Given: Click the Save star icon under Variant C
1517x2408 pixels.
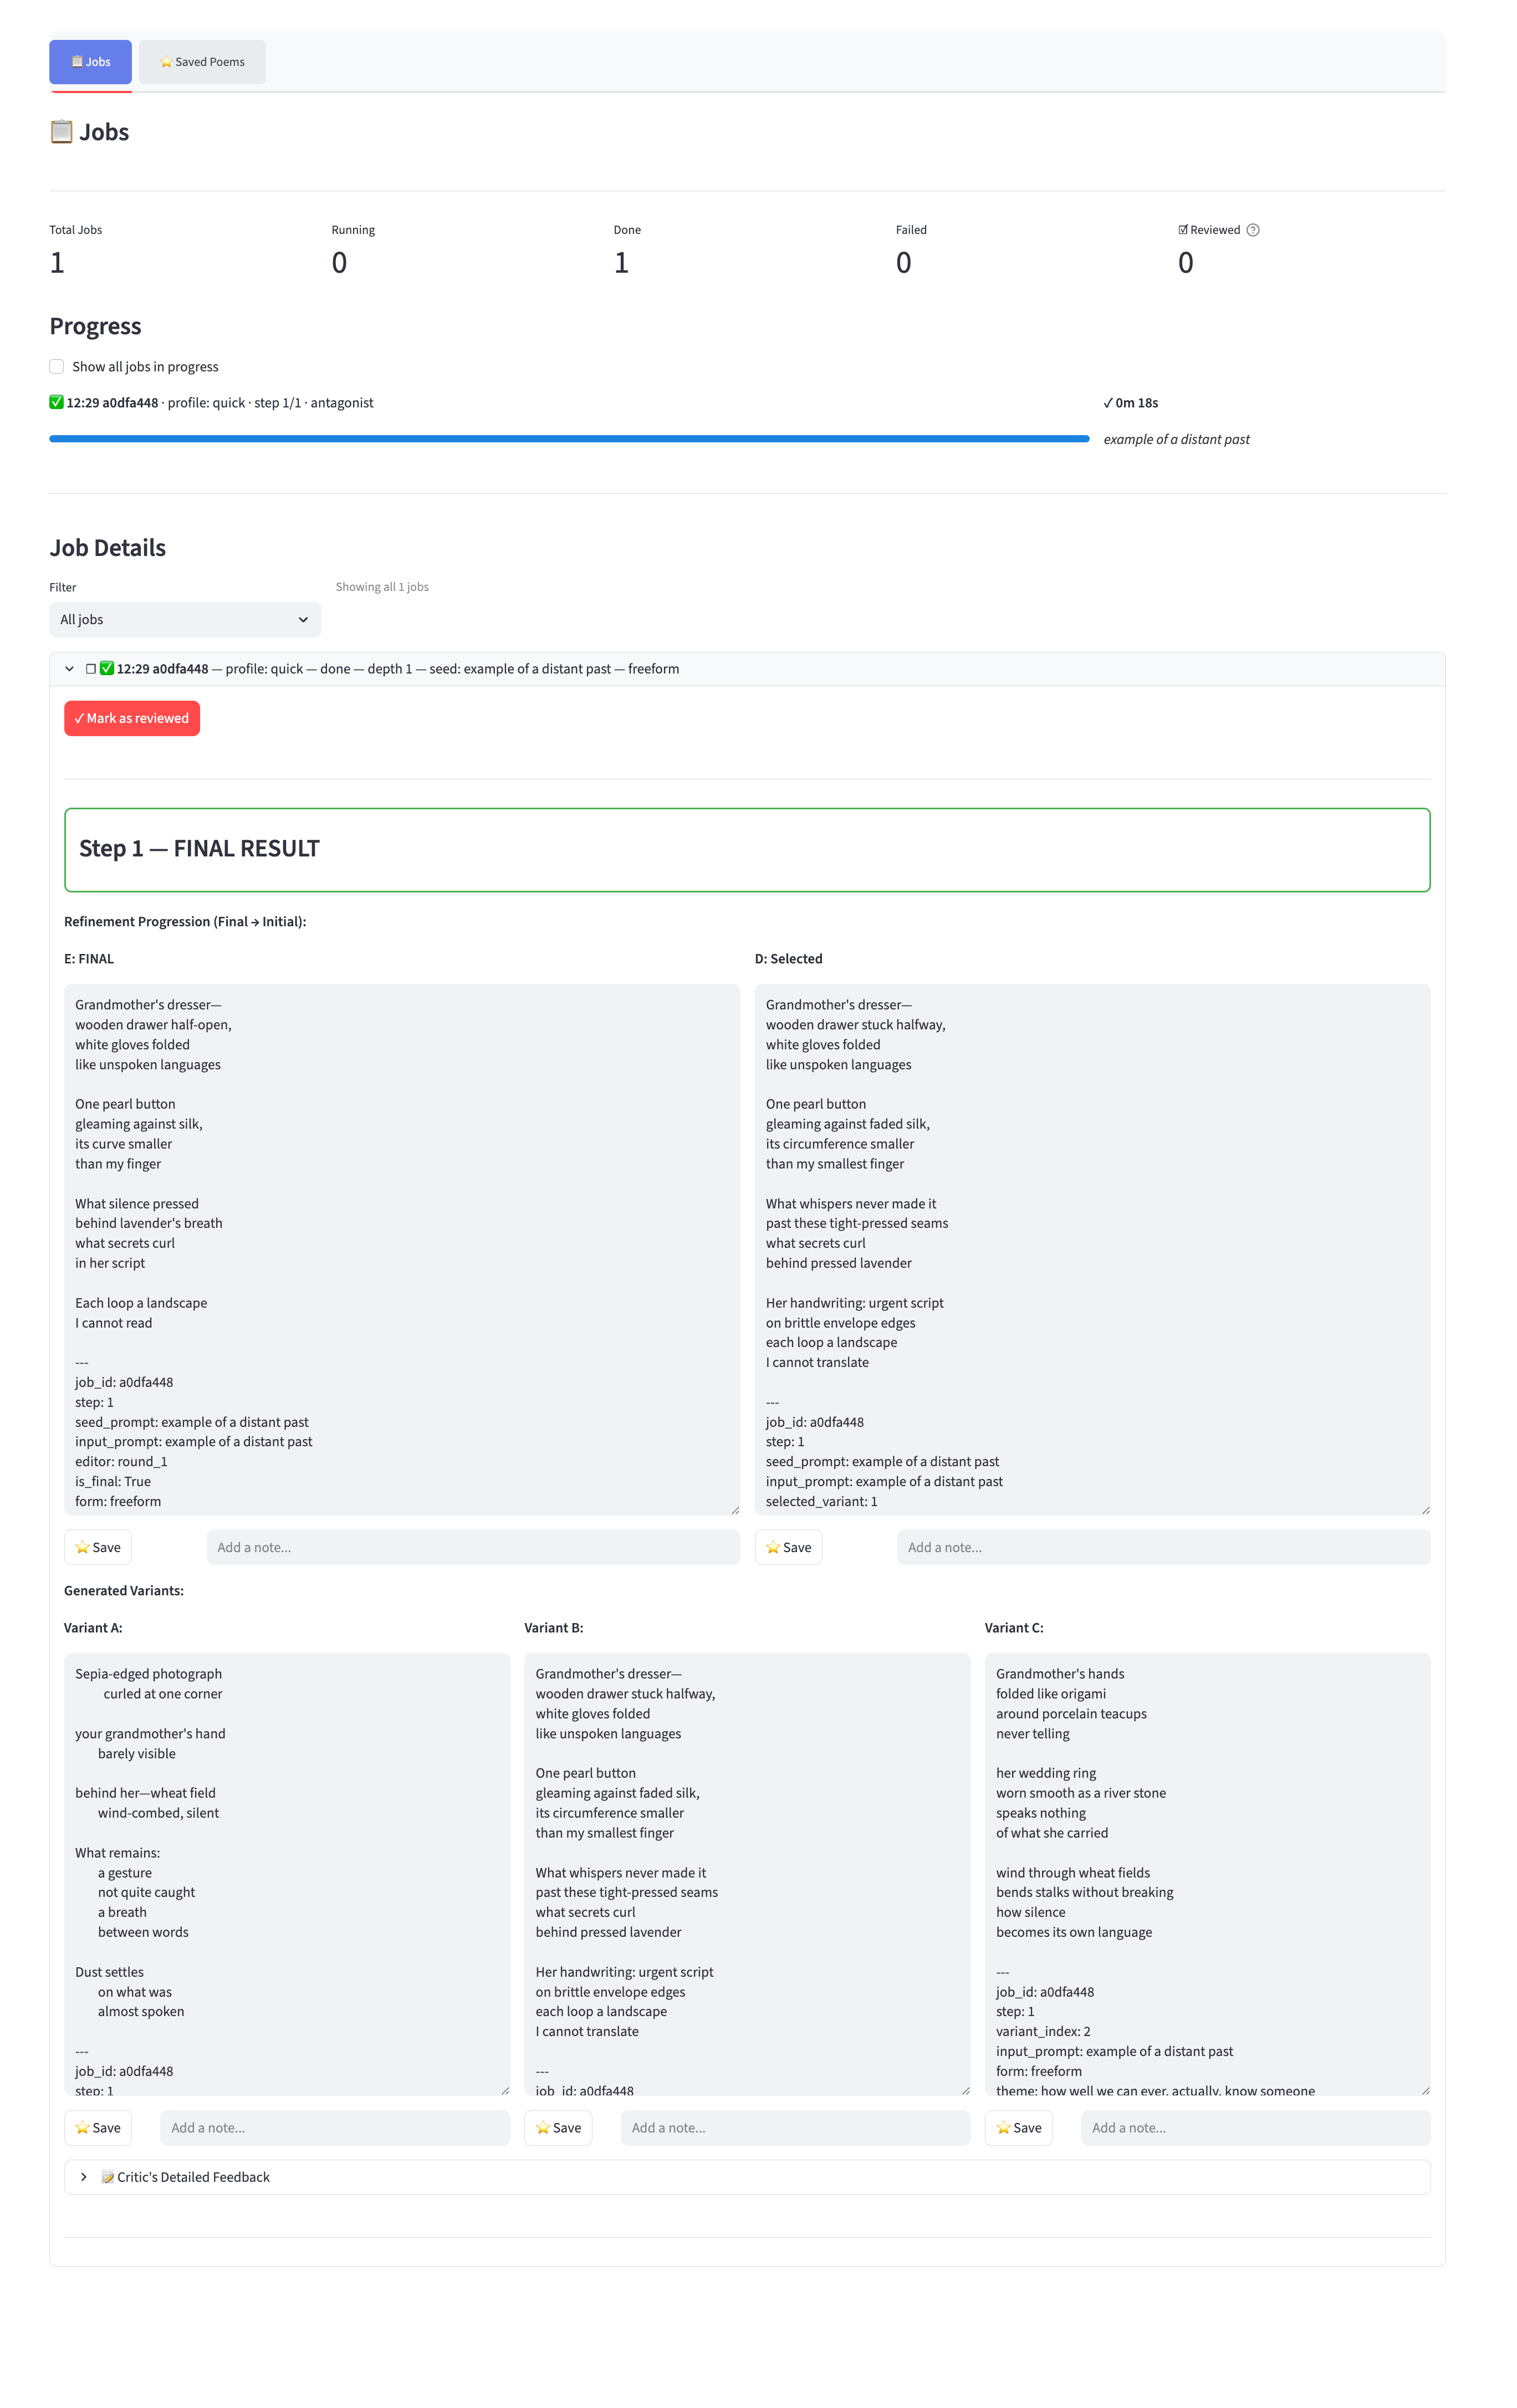Looking at the screenshot, I should [1005, 2128].
